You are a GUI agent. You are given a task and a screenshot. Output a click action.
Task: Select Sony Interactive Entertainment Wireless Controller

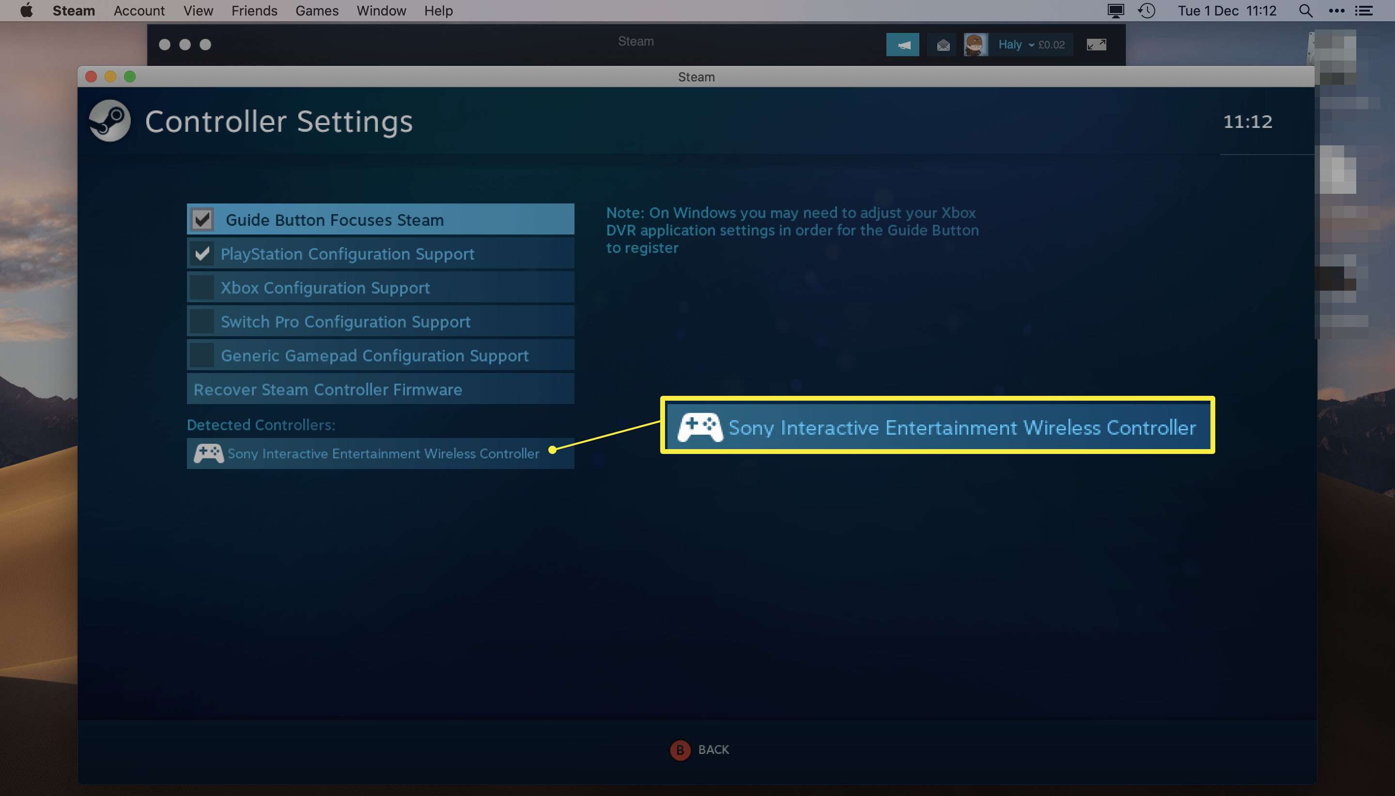pos(380,452)
